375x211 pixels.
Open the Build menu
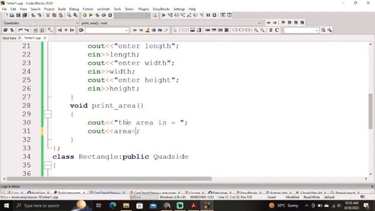(62, 9)
